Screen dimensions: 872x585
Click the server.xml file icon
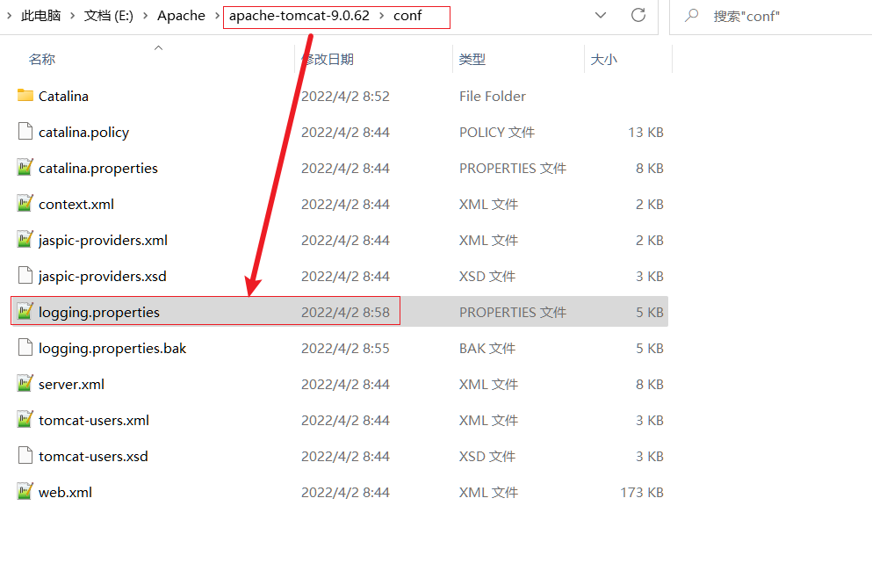pyautogui.click(x=25, y=384)
